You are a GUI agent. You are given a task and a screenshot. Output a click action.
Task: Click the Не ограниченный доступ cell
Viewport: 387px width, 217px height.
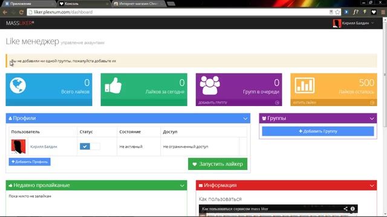(x=186, y=146)
